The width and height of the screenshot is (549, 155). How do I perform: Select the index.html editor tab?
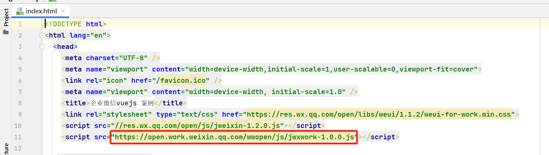(41, 11)
